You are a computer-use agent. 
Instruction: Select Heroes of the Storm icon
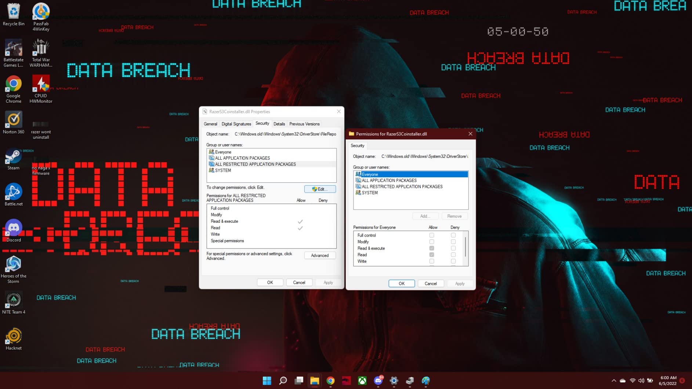coord(14,269)
